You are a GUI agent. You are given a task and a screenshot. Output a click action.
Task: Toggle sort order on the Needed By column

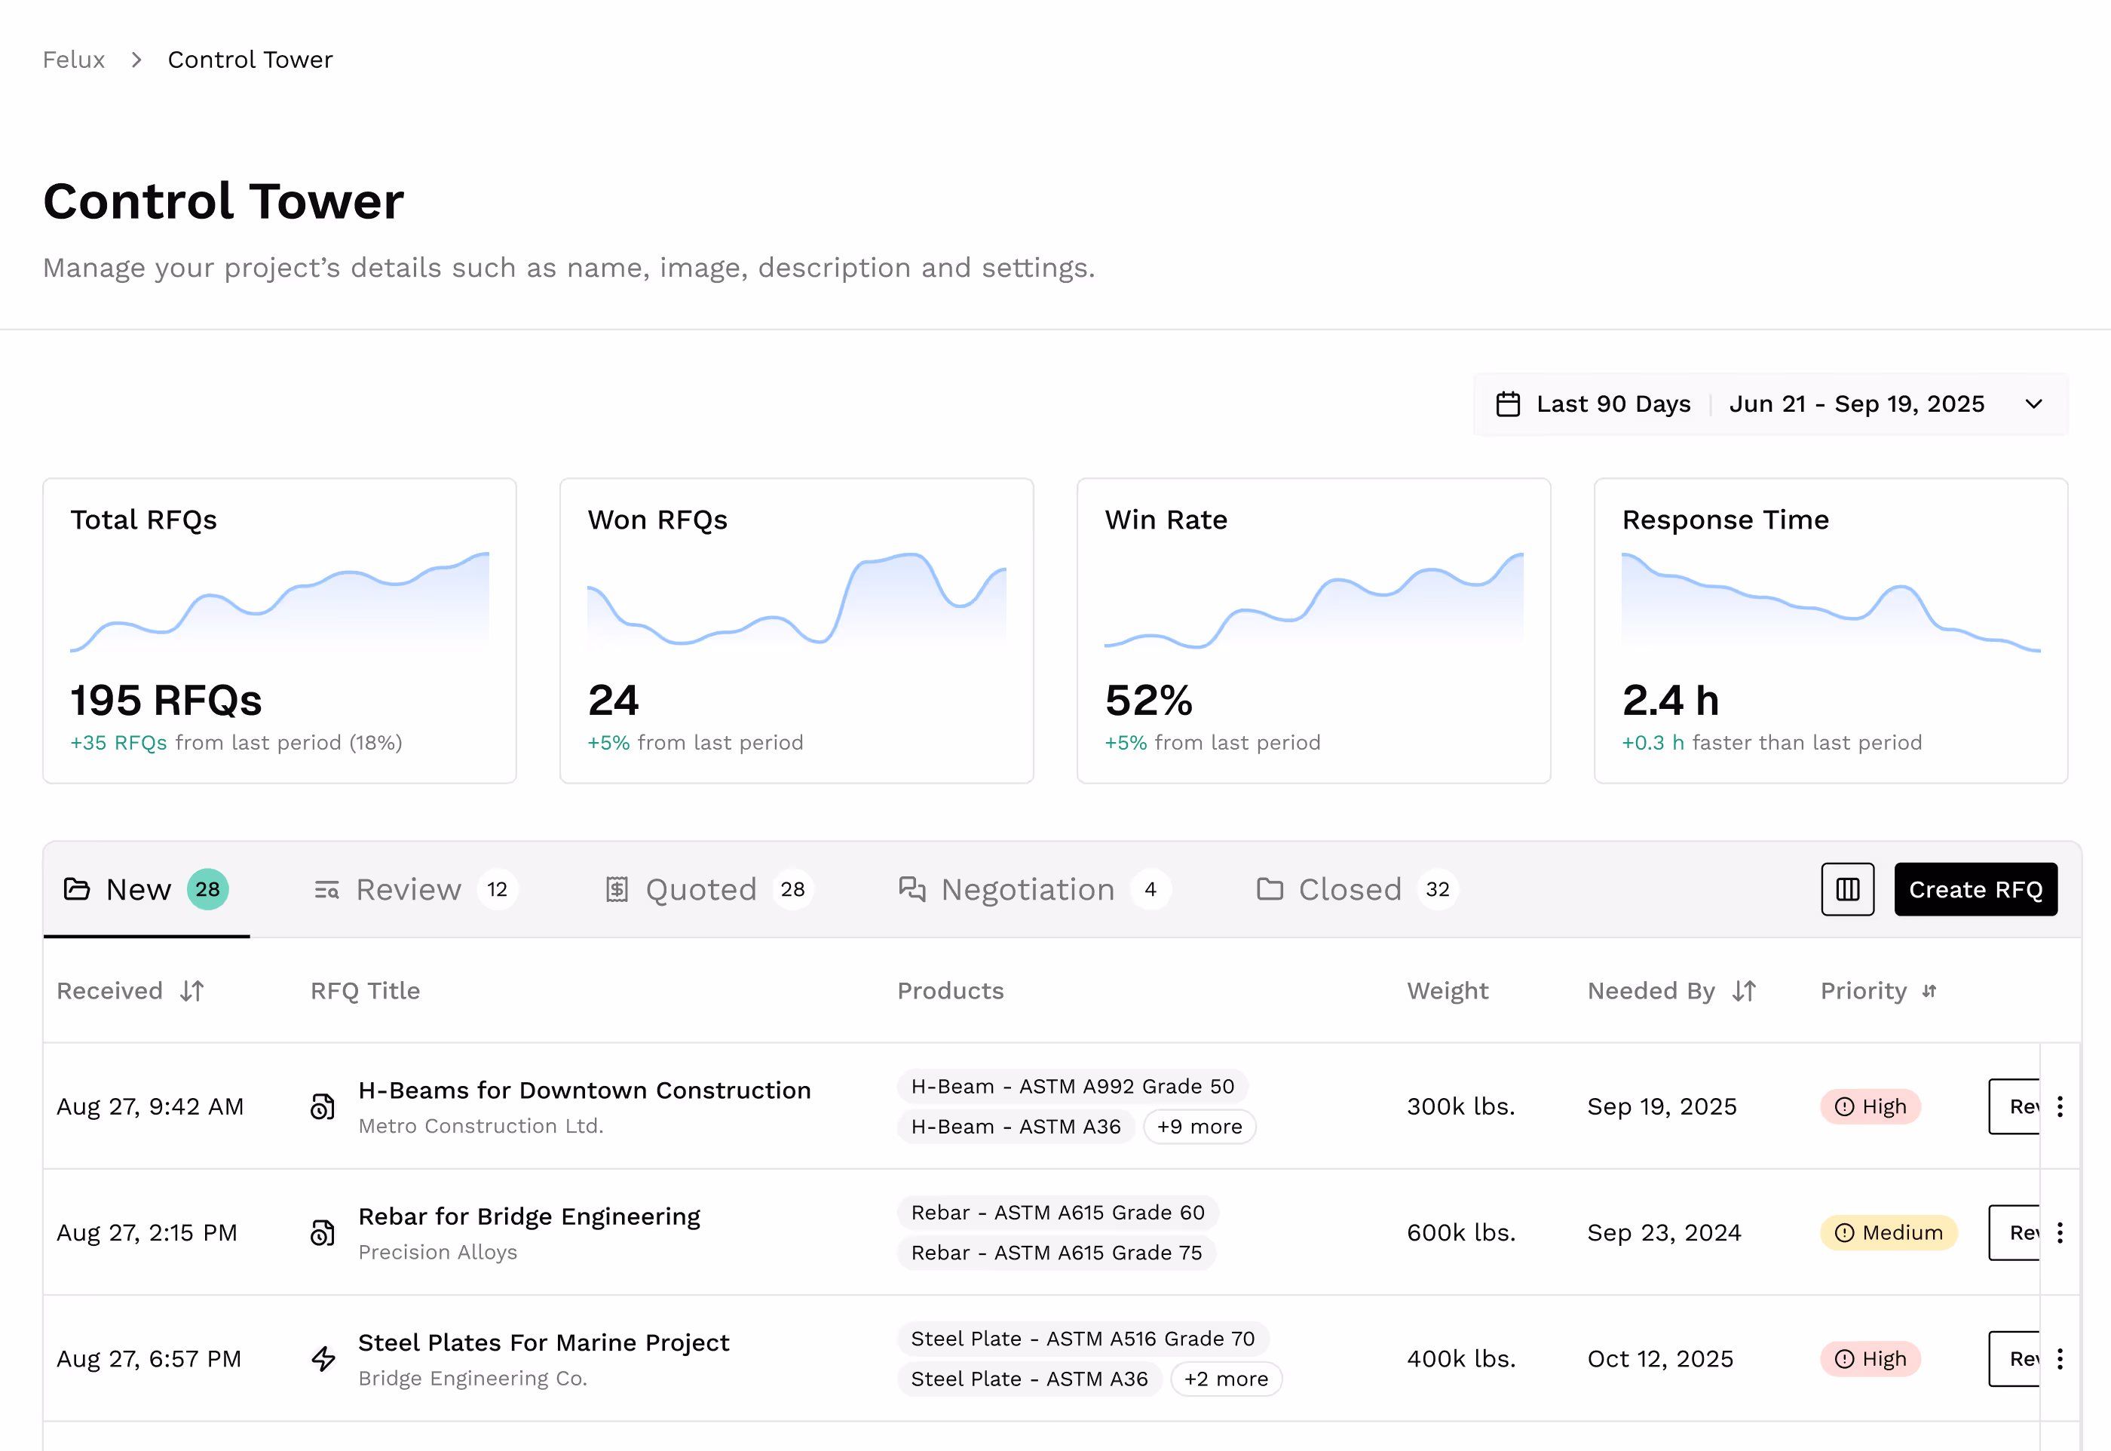coord(1744,991)
